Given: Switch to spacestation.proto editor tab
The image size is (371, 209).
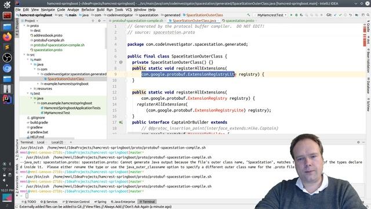Looking at the screenshot, I should 238,21.
